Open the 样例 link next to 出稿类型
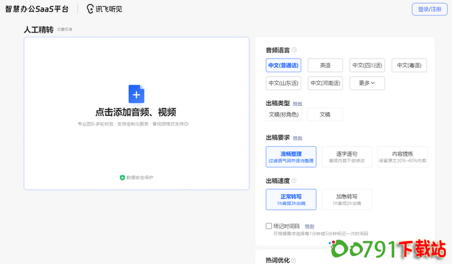452x264 pixels. pos(298,103)
